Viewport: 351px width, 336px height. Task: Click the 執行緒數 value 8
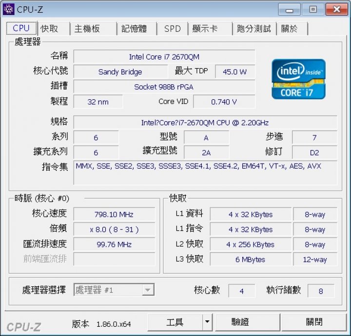(x=321, y=291)
